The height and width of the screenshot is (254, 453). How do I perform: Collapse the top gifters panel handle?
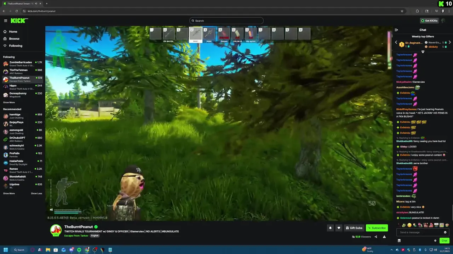tap(423, 52)
